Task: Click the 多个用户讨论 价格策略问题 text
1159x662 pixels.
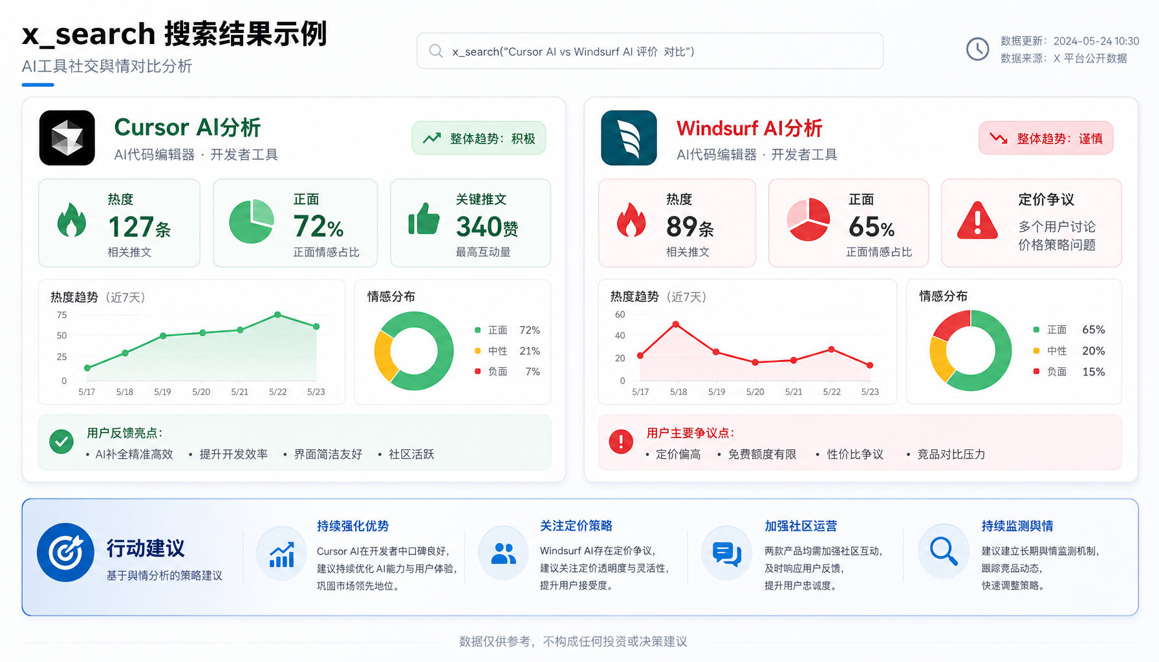Action: click(1057, 236)
